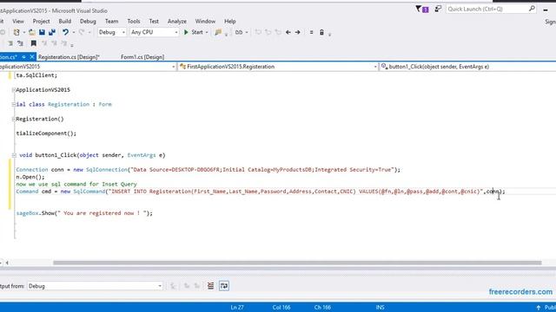The width and height of the screenshot is (556, 312).
Task: Click on the n.Open(); code line
Action: coord(30,177)
